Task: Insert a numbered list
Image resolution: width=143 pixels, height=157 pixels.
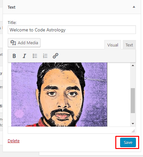Action: pos(45,56)
